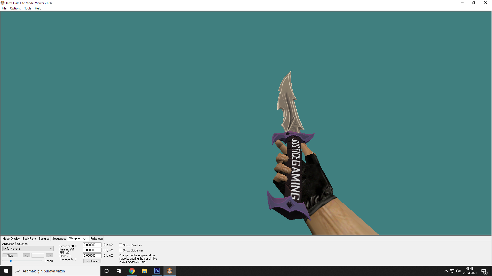Viewport: 492px width, 276px height.
Task: Open the Windows Start menu
Action: [6, 271]
